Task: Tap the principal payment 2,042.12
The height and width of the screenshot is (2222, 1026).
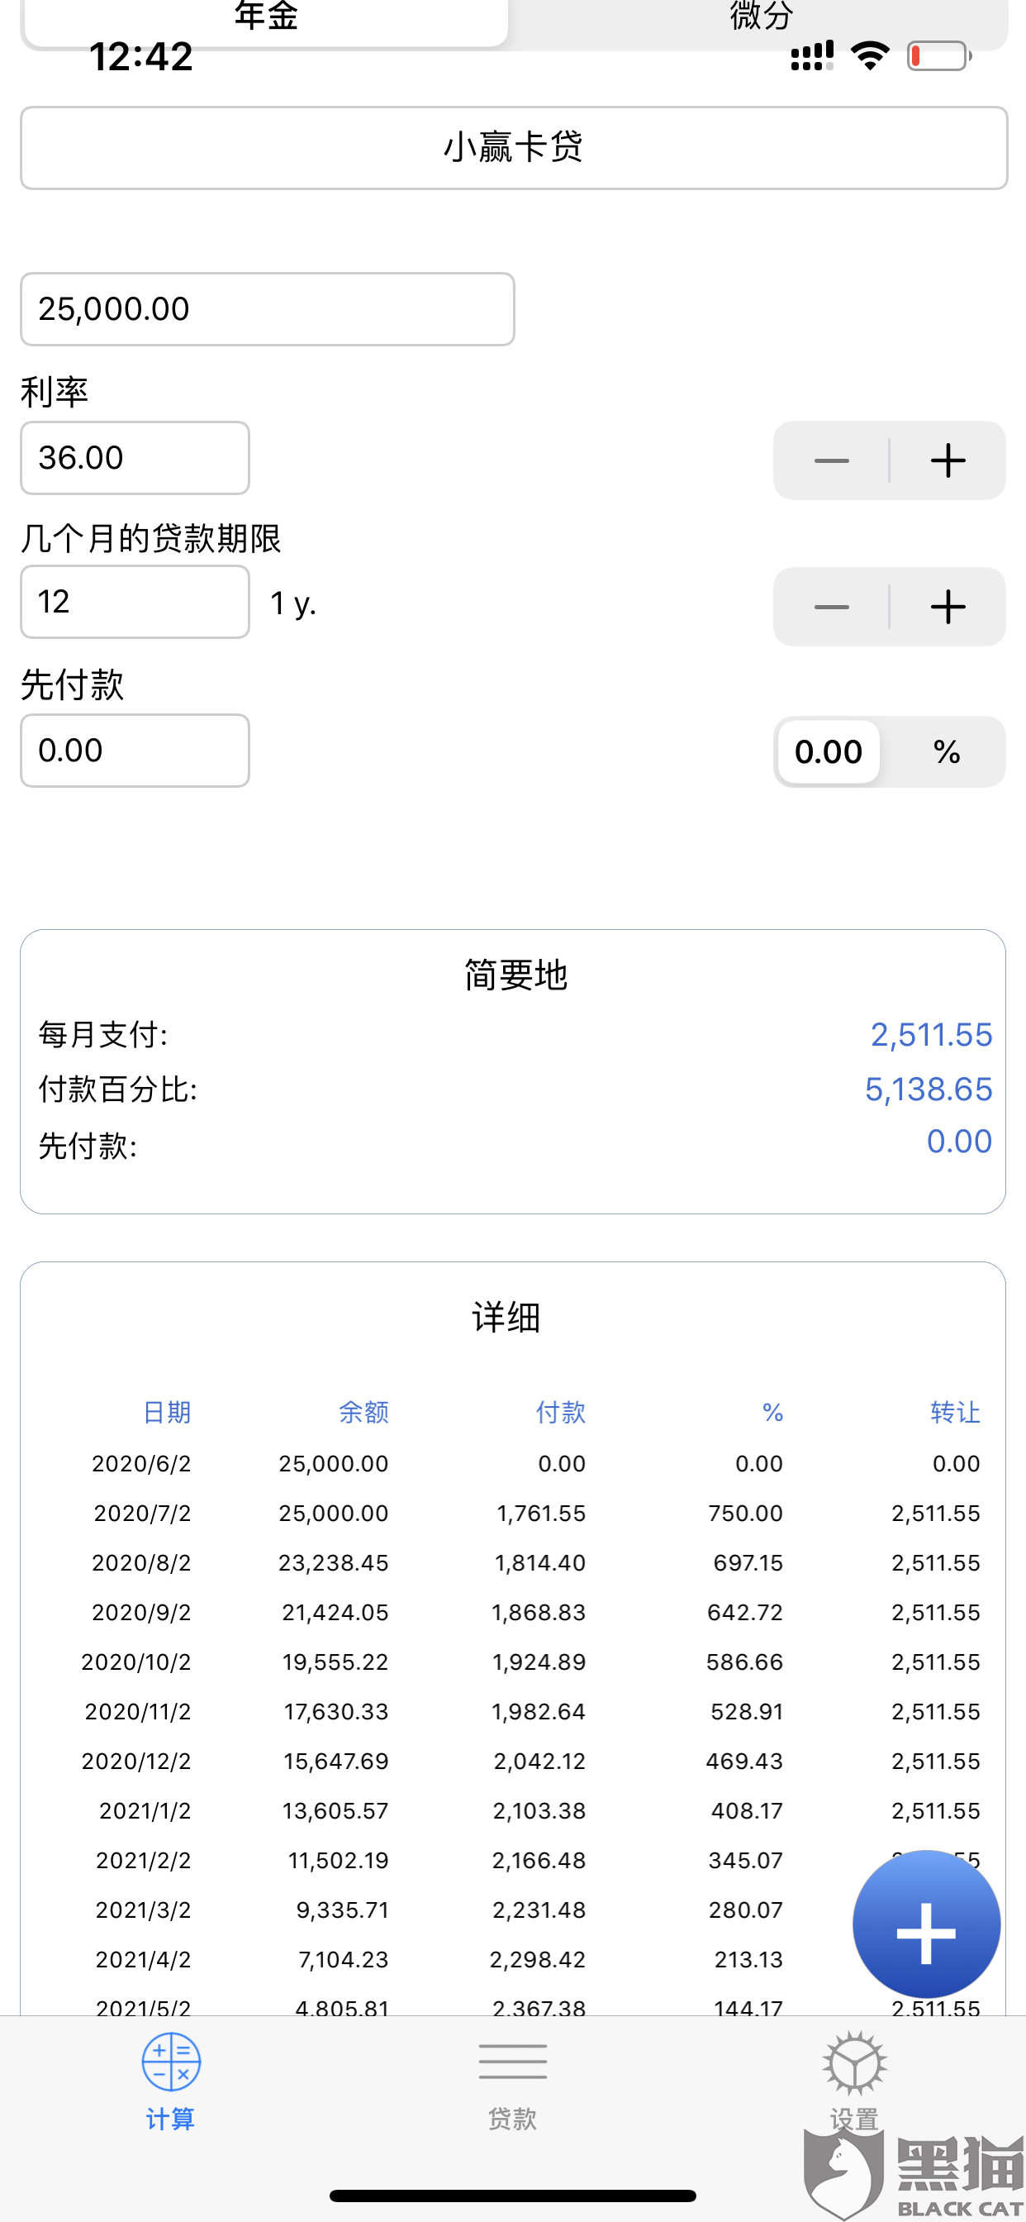Action: point(539,1762)
